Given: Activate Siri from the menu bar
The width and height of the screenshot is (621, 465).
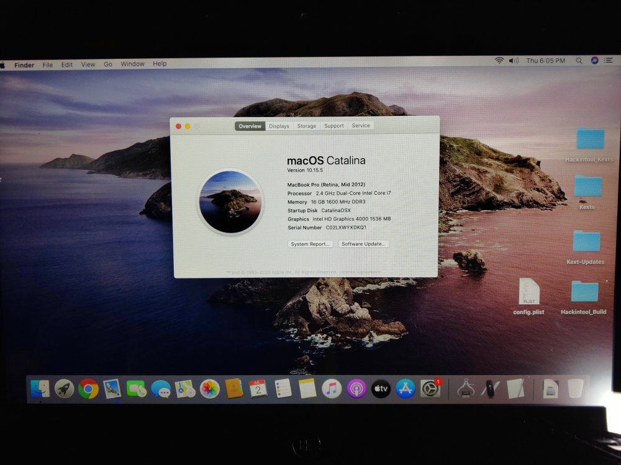Looking at the screenshot, I should (594, 60).
